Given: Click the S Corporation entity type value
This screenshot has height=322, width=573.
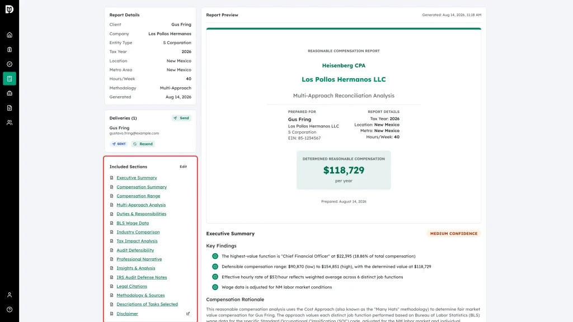Looking at the screenshot, I should (x=177, y=42).
